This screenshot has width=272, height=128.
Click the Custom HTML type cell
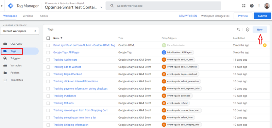coord(126,45)
